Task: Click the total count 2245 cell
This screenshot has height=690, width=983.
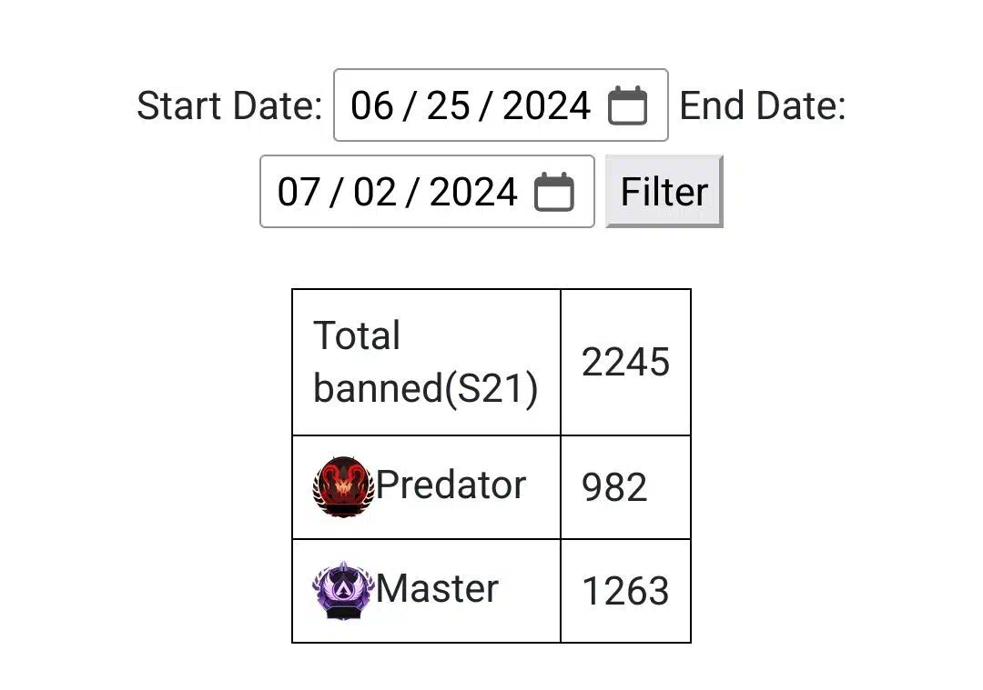Action: coord(625,362)
